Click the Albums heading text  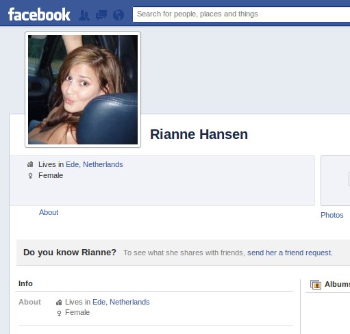pos(337,284)
